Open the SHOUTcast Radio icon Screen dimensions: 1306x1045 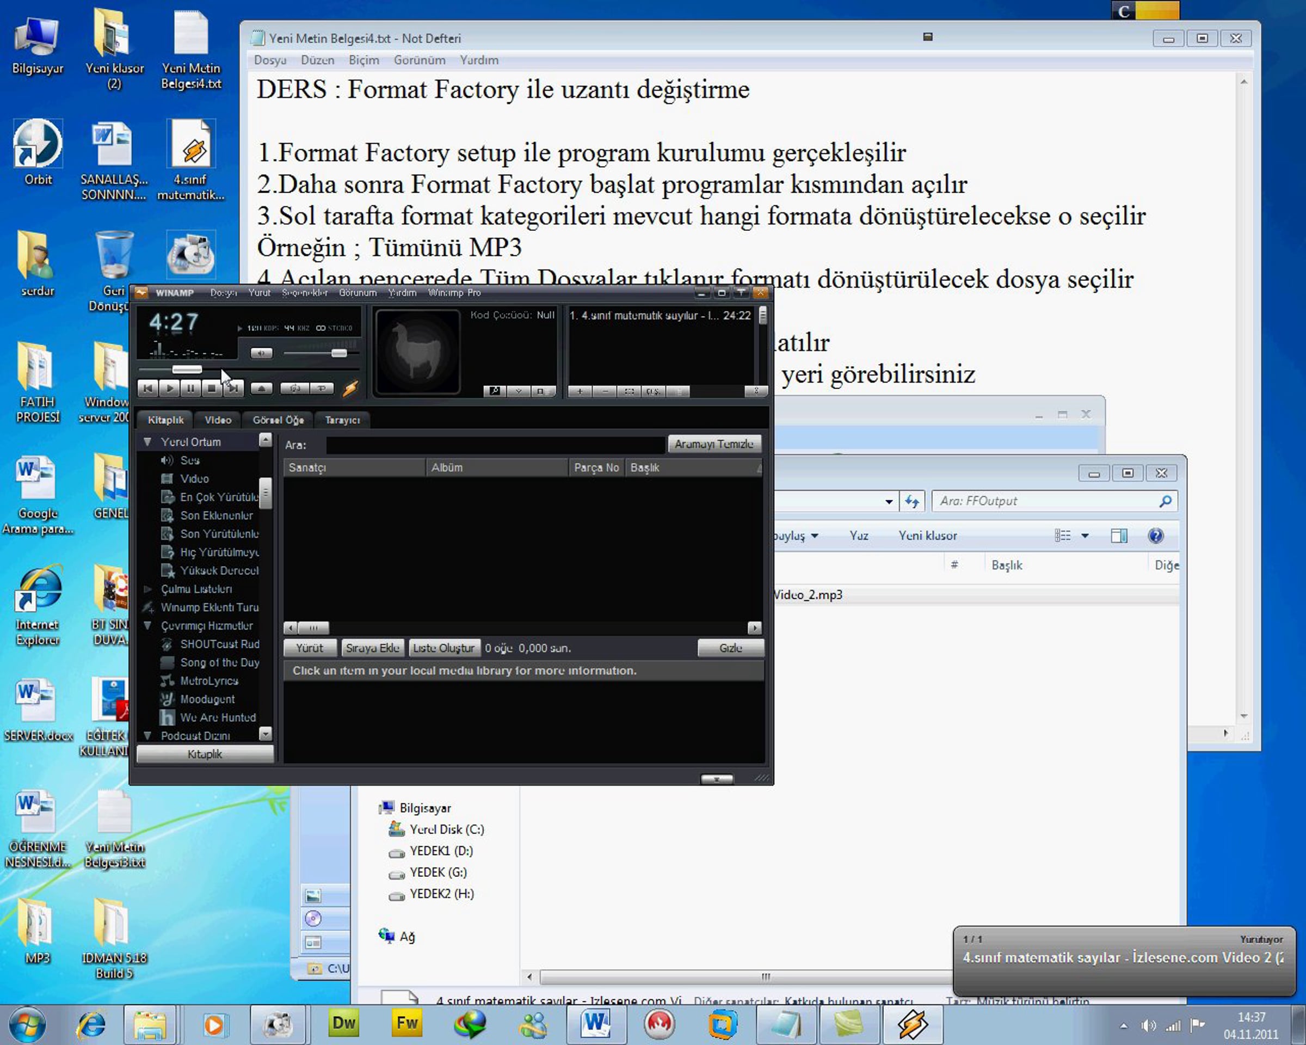pyautogui.click(x=167, y=644)
